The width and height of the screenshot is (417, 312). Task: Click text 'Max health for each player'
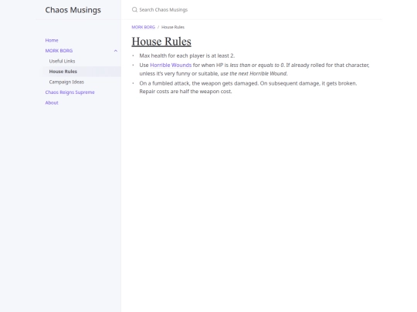pos(172,55)
